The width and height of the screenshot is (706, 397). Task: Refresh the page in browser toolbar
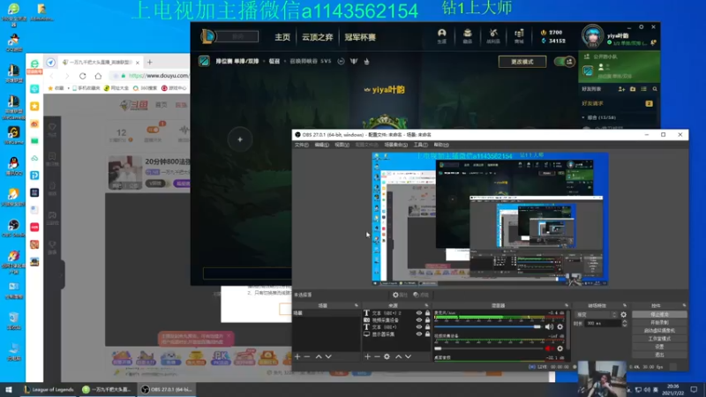82,76
